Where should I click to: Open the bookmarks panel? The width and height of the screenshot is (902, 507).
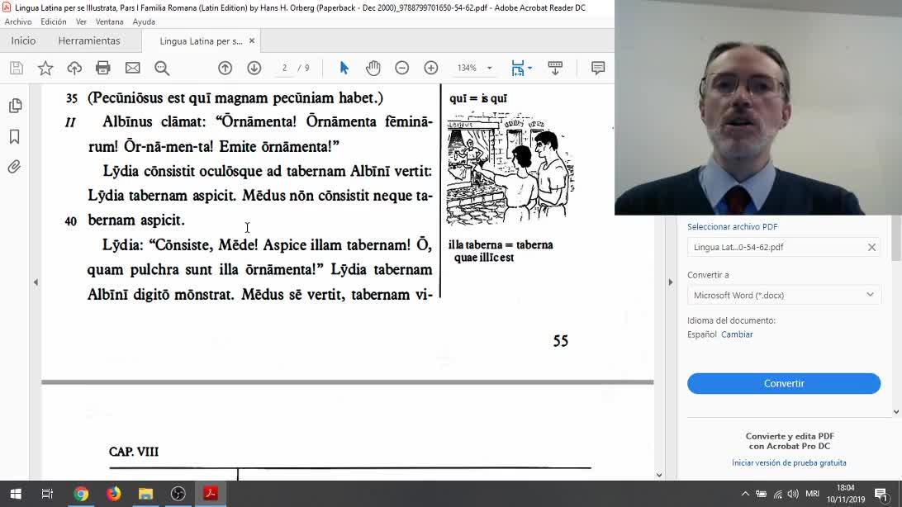14,136
